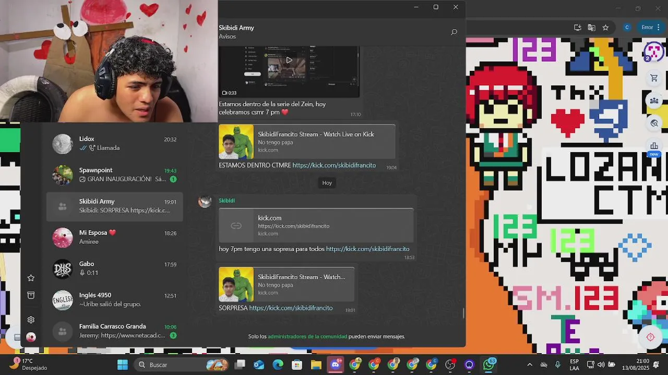Open the Lidox chat

pos(115,144)
